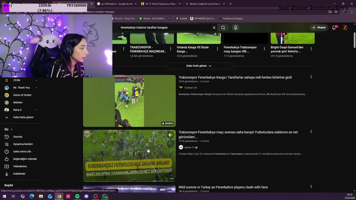Click the YouTube search magnifier button
The width and height of the screenshot is (356, 200).
click(x=223, y=27)
